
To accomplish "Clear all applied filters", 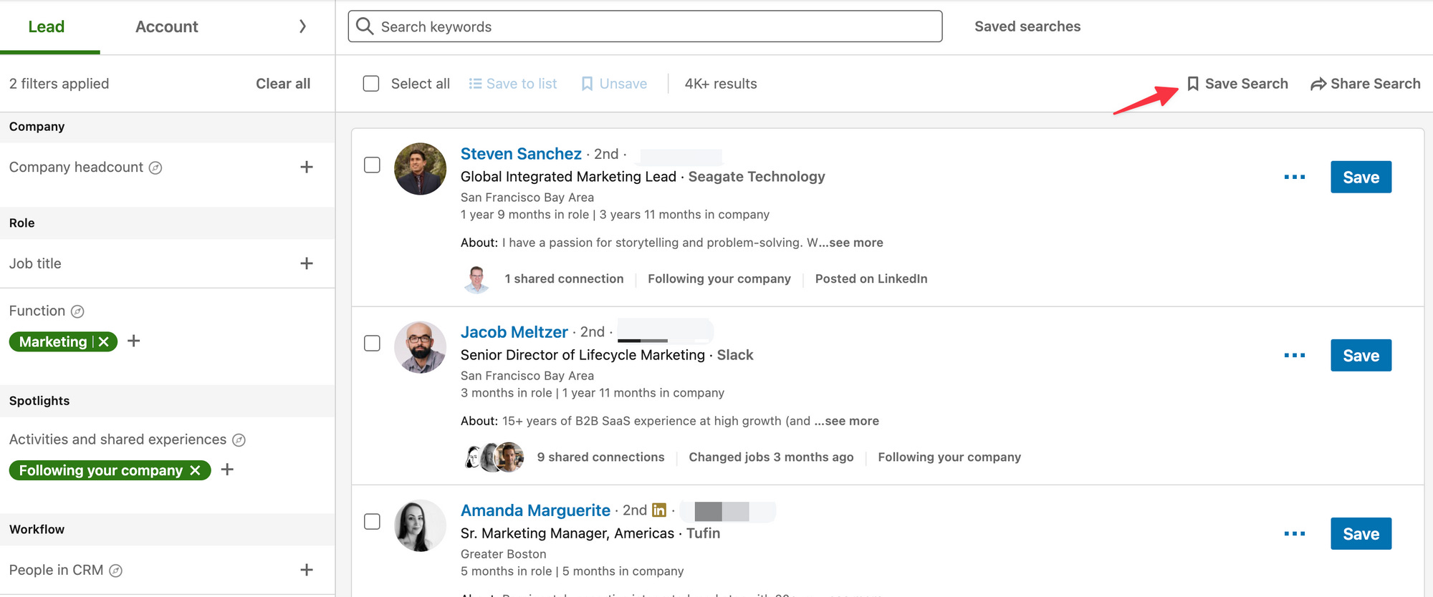I will pos(283,84).
